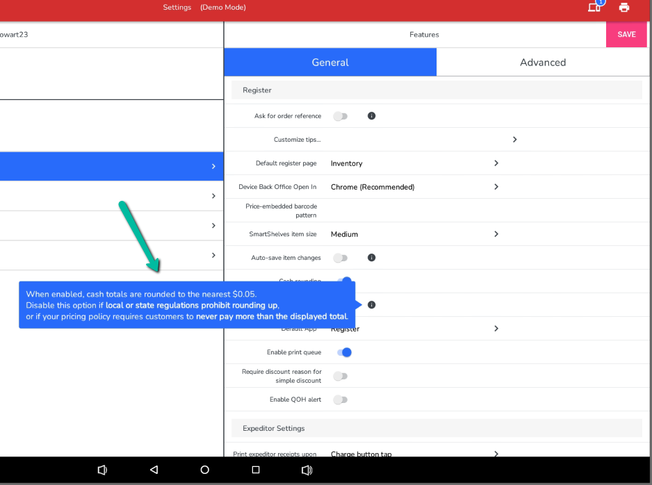Click the pink SAVE button
This screenshot has height=485, width=652.
pyautogui.click(x=626, y=35)
